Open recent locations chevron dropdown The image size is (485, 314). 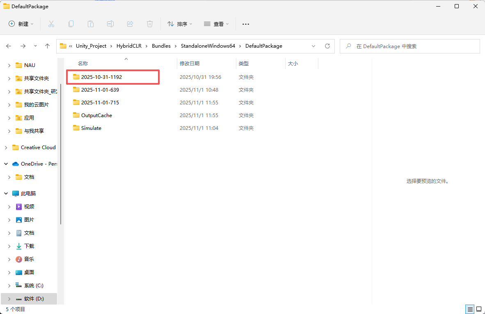point(35,46)
